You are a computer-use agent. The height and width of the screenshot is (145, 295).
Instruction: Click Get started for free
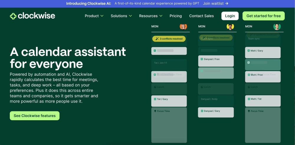click(263, 16)
